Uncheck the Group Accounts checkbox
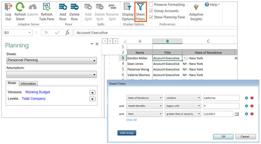Image resolution: width=261 pixels, height=144 pixels. pos(151,11)
